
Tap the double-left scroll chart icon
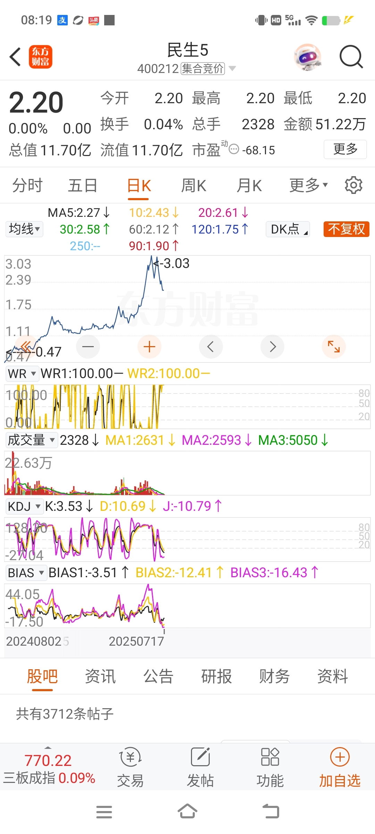click(26, 346)
